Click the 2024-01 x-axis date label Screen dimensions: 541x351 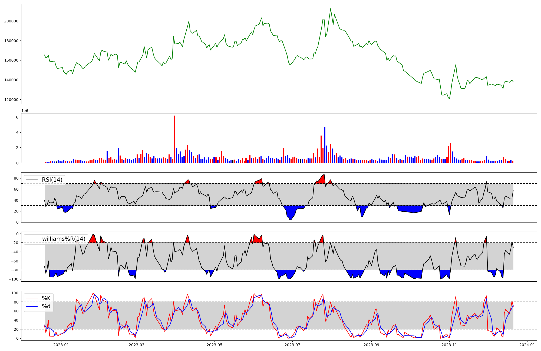(x=527, y=345)
